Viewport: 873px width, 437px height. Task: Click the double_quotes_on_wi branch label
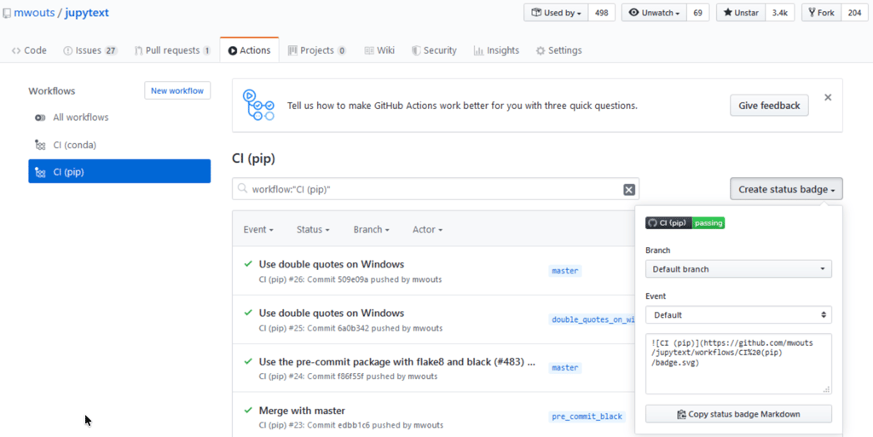point(592,319)
